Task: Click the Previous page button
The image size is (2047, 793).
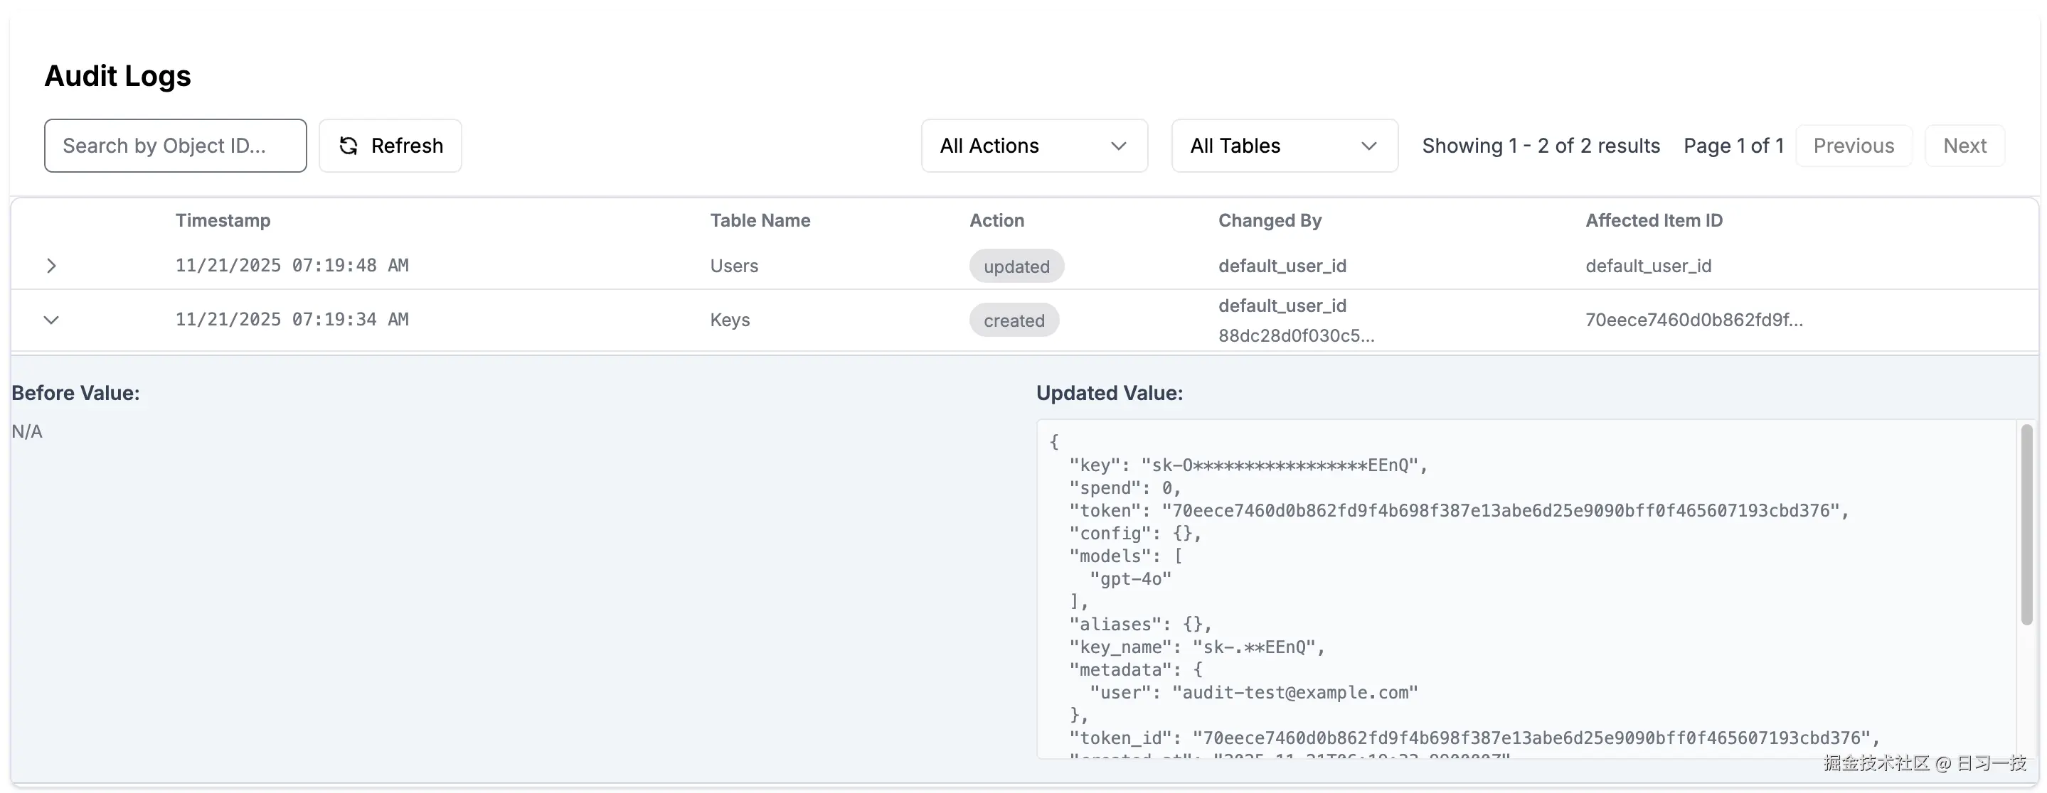Action: [1853, 145]
